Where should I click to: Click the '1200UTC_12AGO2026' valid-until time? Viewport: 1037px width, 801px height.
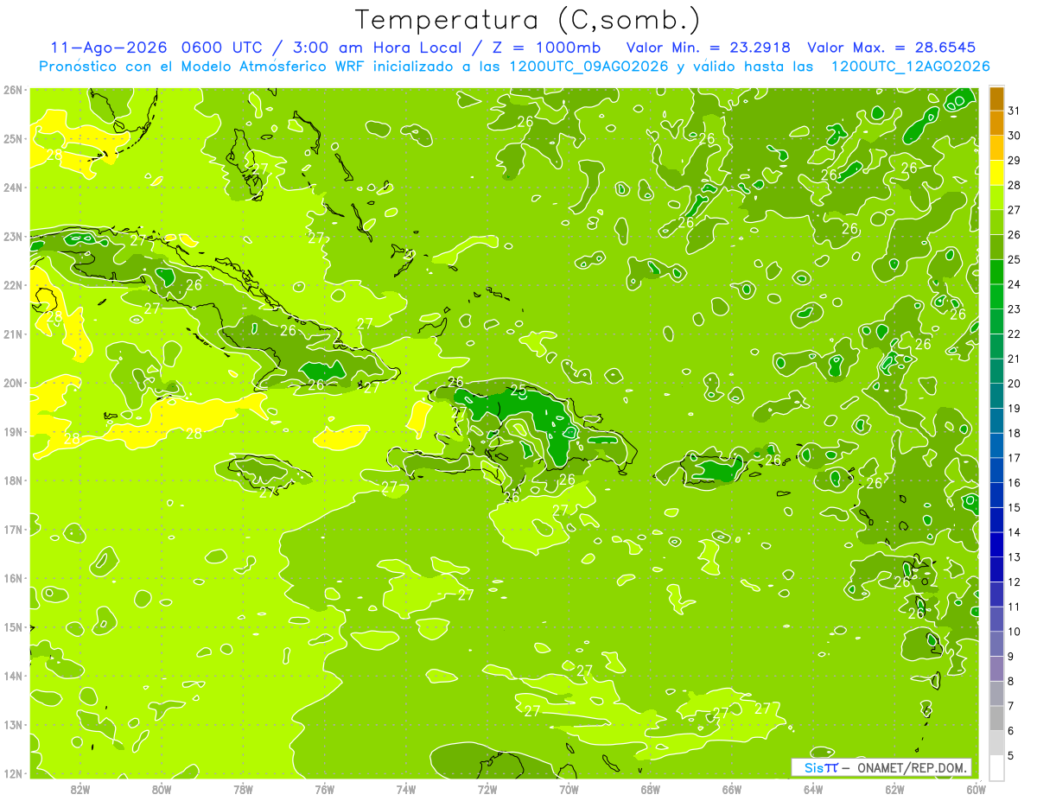910,67
